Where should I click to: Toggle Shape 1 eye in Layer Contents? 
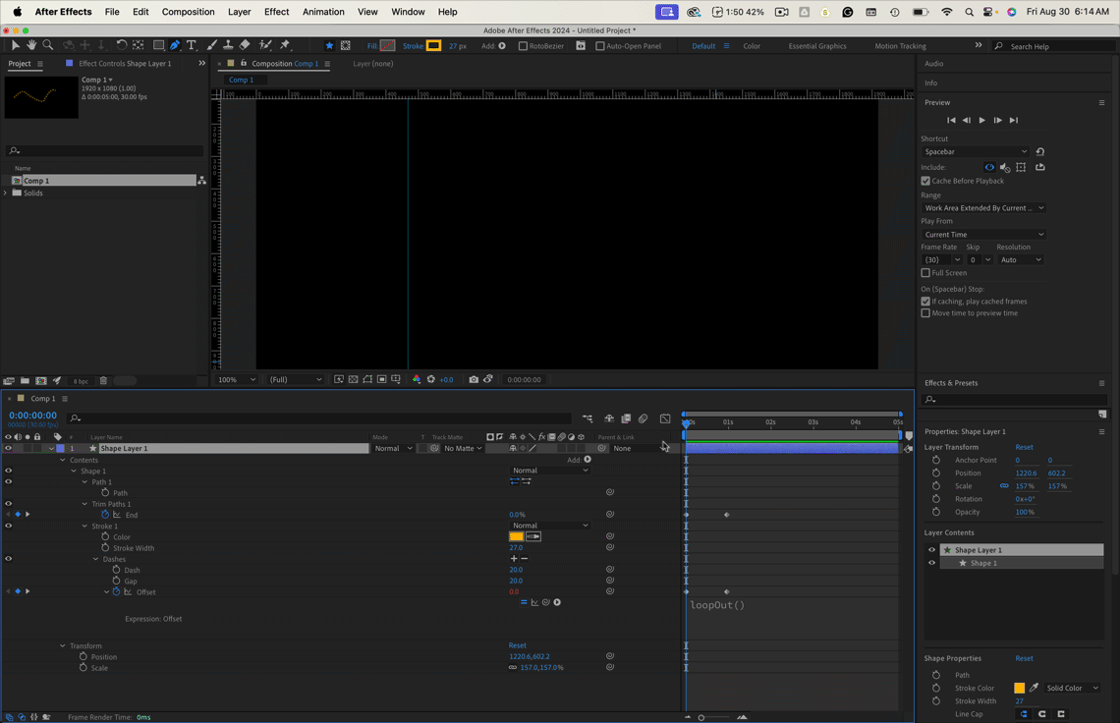931,563
